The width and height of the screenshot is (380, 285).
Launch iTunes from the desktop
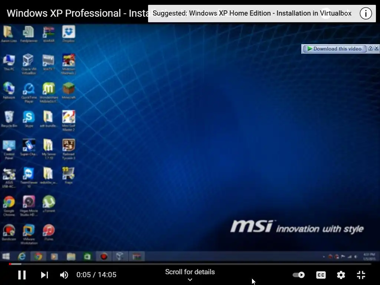[49, 232]
